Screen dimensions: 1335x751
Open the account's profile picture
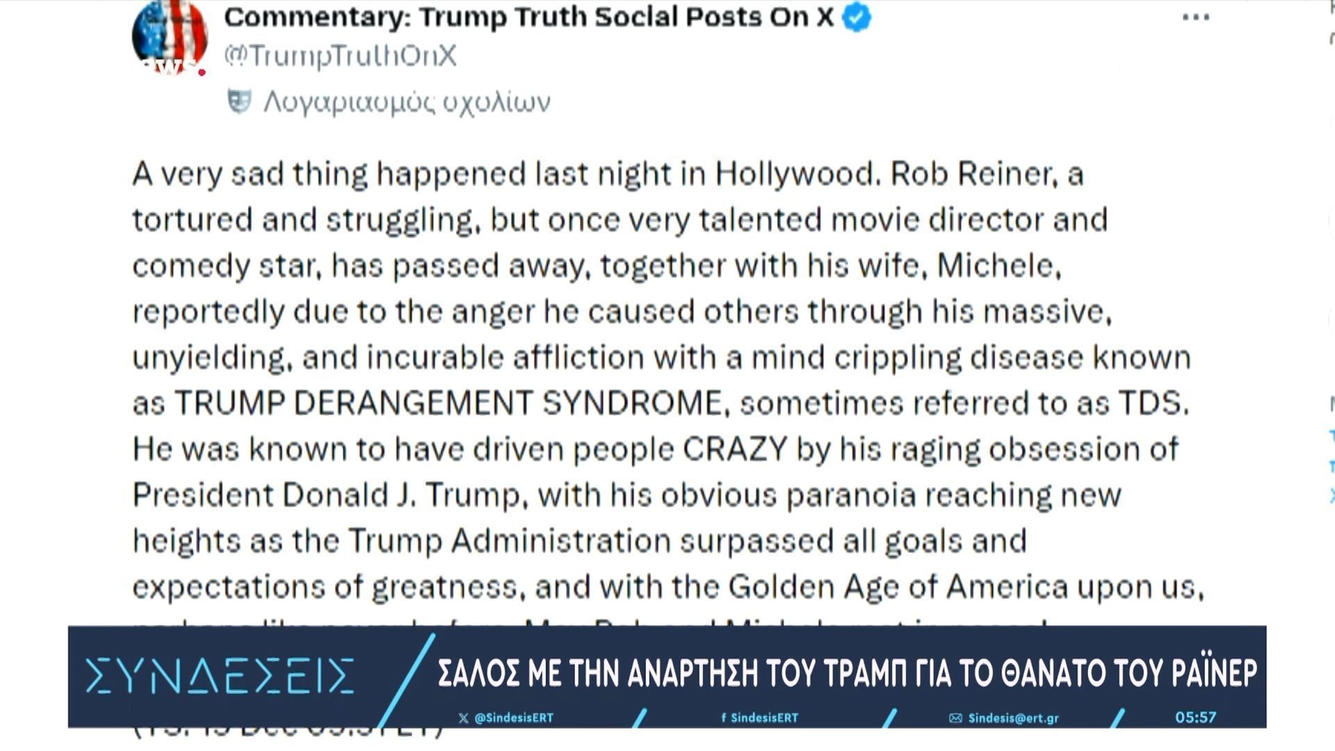click(x=170, y=36)
